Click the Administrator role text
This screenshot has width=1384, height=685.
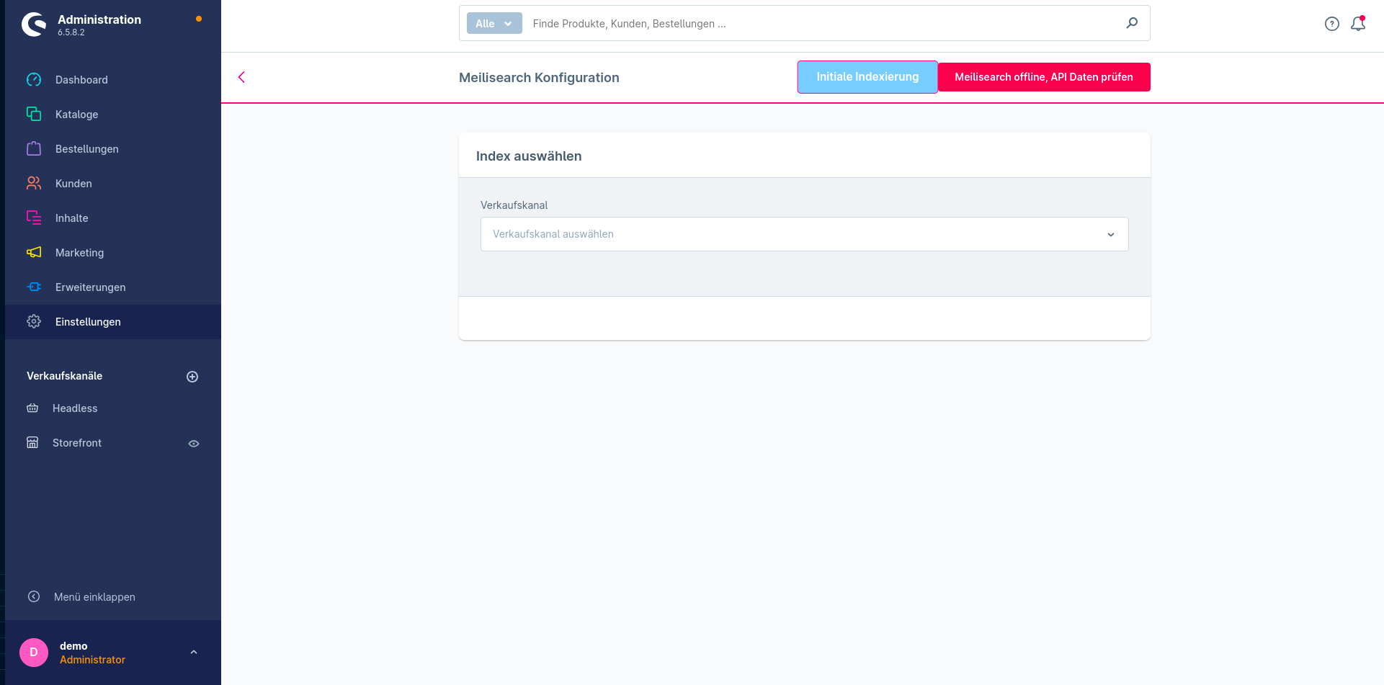tap(92, 660)
